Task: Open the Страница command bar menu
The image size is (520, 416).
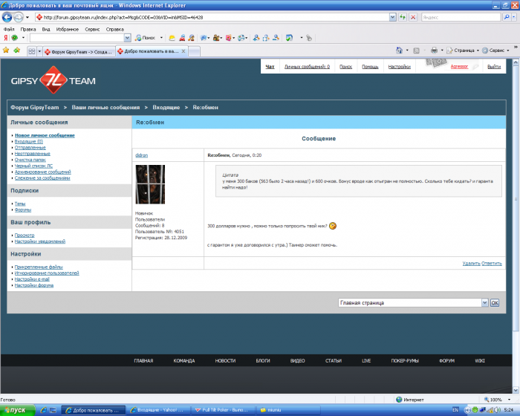Action: pos(462,51)
